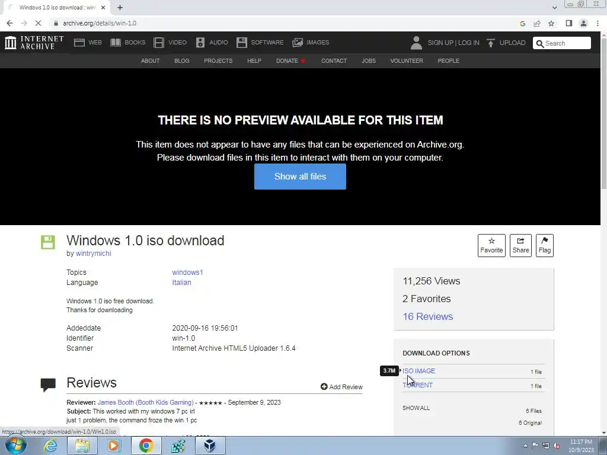The width and height of the screenshot is (607, 455).
Task: Share this page via address bar icon
Action: click(537, 24)
